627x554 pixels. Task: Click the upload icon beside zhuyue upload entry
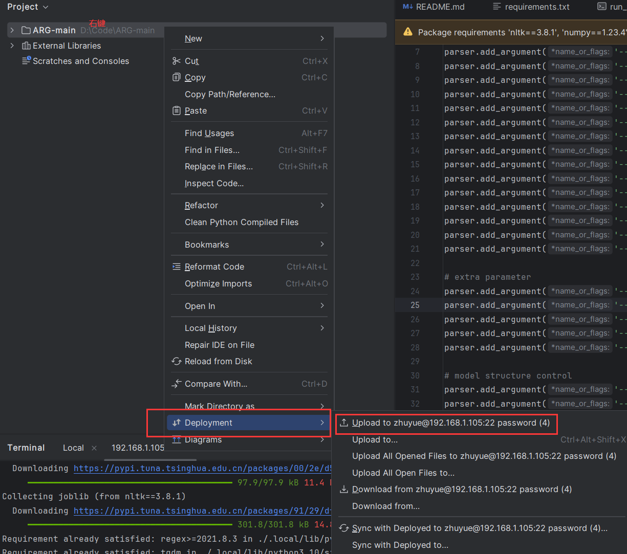coord(344,423)
